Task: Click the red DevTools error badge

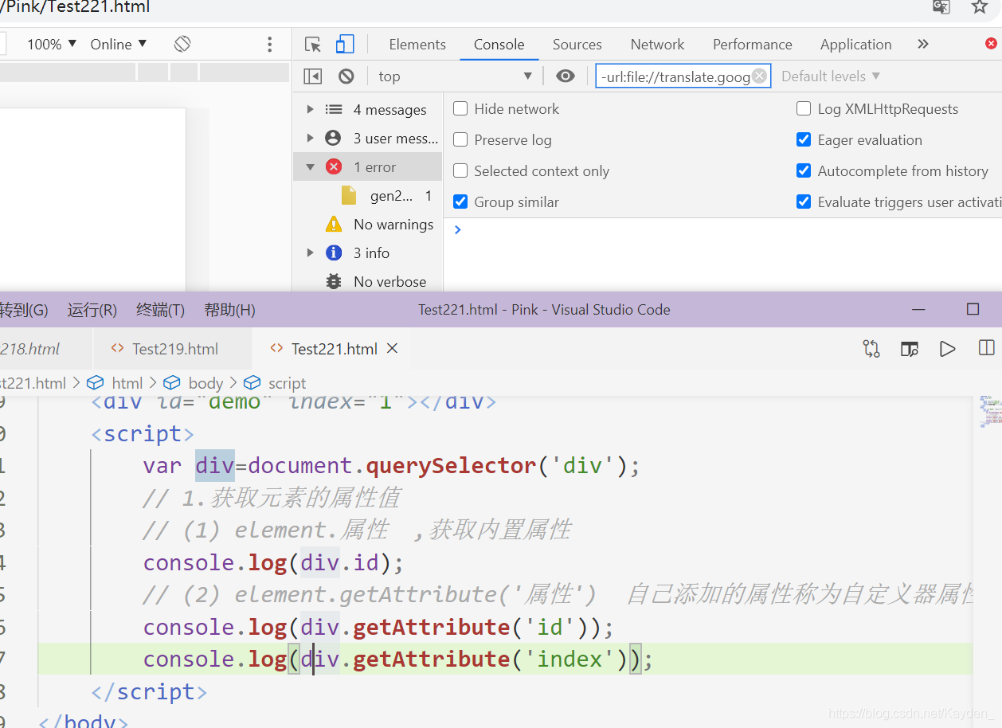Action: pos(992,44)
